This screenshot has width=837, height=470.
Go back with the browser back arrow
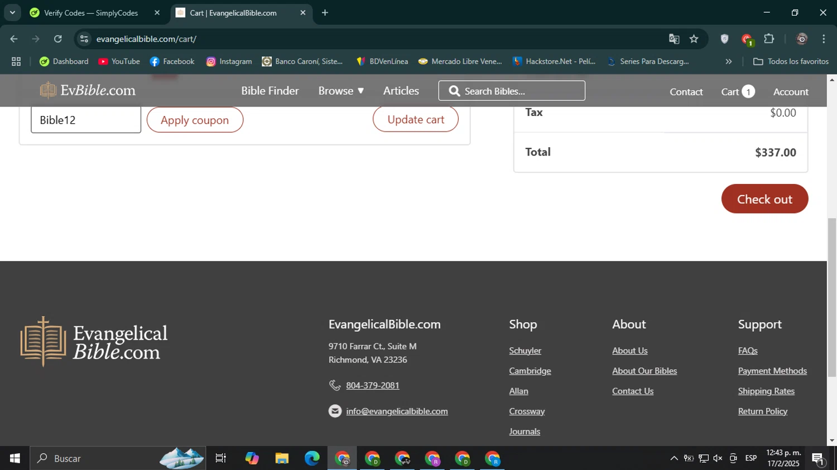14,39
